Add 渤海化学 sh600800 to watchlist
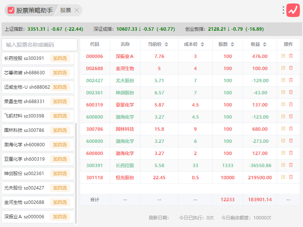 60,145
